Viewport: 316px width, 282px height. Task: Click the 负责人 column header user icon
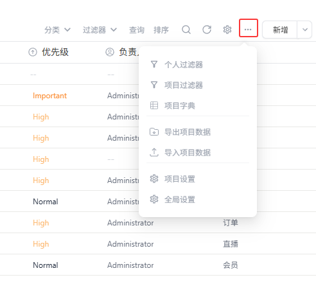(x=110, y=52)
